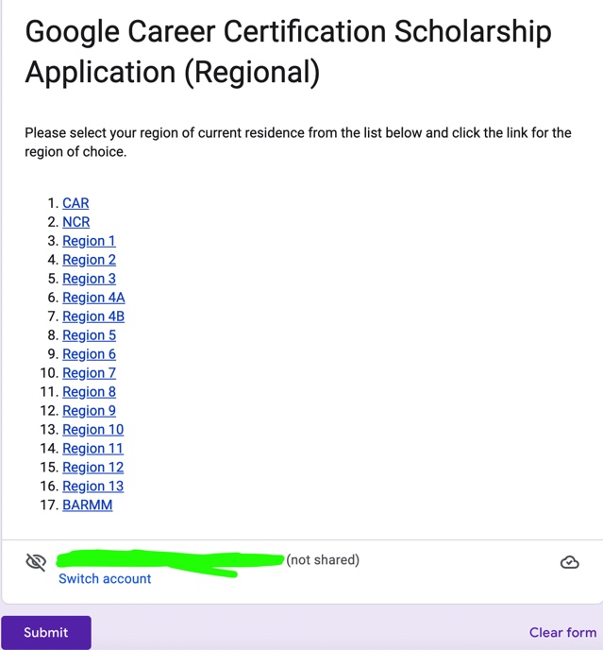Submit the scholarship application form
This screenshot has height=650, width=603.
(x=46, y=632)
